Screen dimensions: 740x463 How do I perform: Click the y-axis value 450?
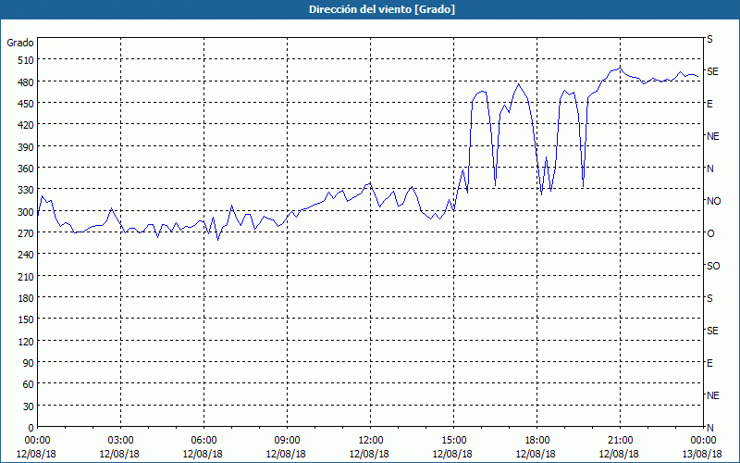27,104
